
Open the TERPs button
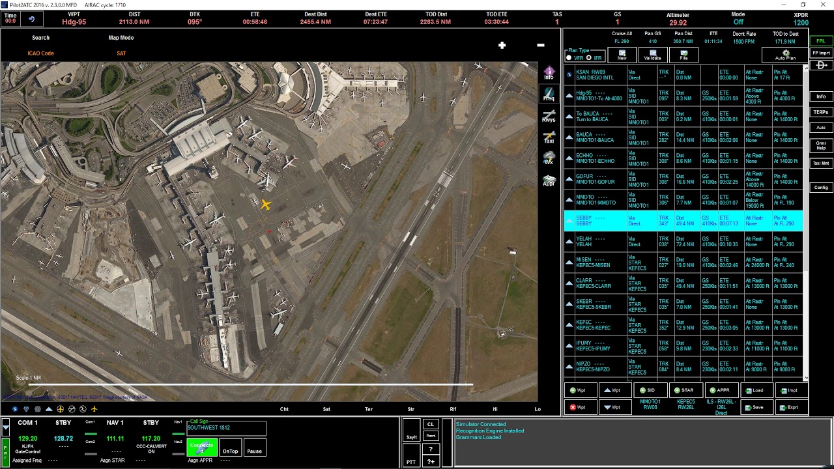[821, 112]
